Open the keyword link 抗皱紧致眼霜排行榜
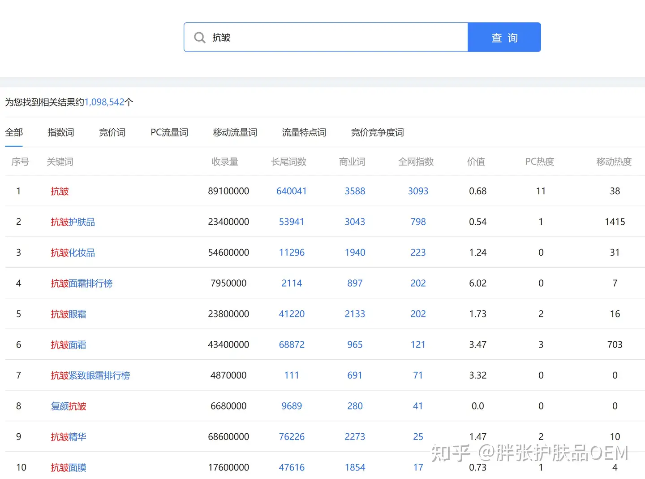The width and height of the screenshot is (645, 479). tap(90, 375)
